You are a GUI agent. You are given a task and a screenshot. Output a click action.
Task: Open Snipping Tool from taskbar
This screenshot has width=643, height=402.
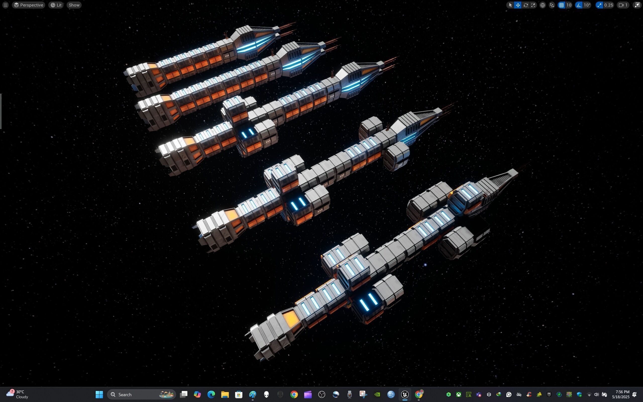363,394
